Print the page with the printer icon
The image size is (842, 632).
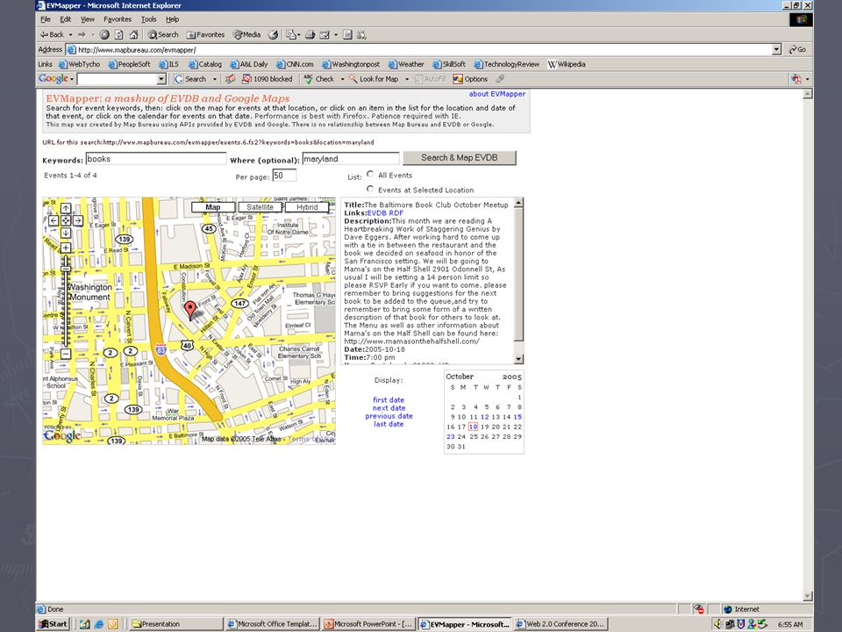pyautogui.click(x=310, y=34)
